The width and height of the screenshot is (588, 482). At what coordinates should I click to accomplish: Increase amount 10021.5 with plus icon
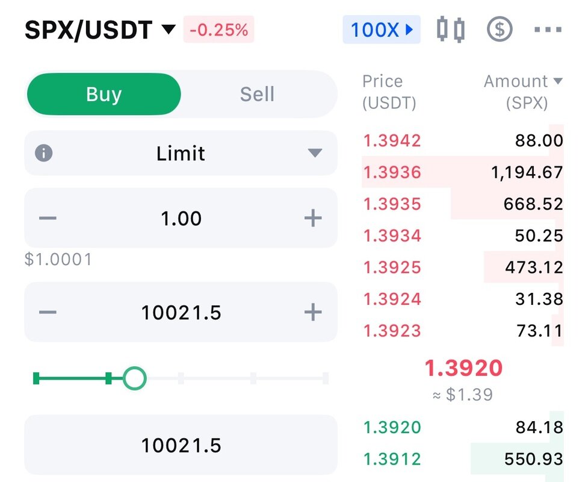tap(313, 312)
